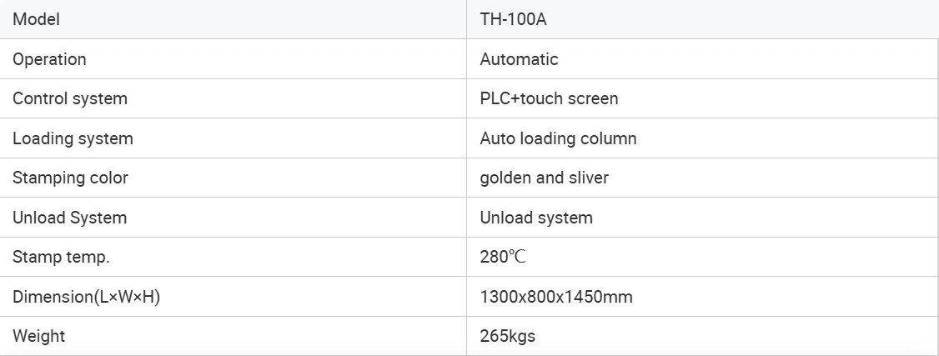
Task: Select the PLC+touch screen value
Action: [549, 98]
